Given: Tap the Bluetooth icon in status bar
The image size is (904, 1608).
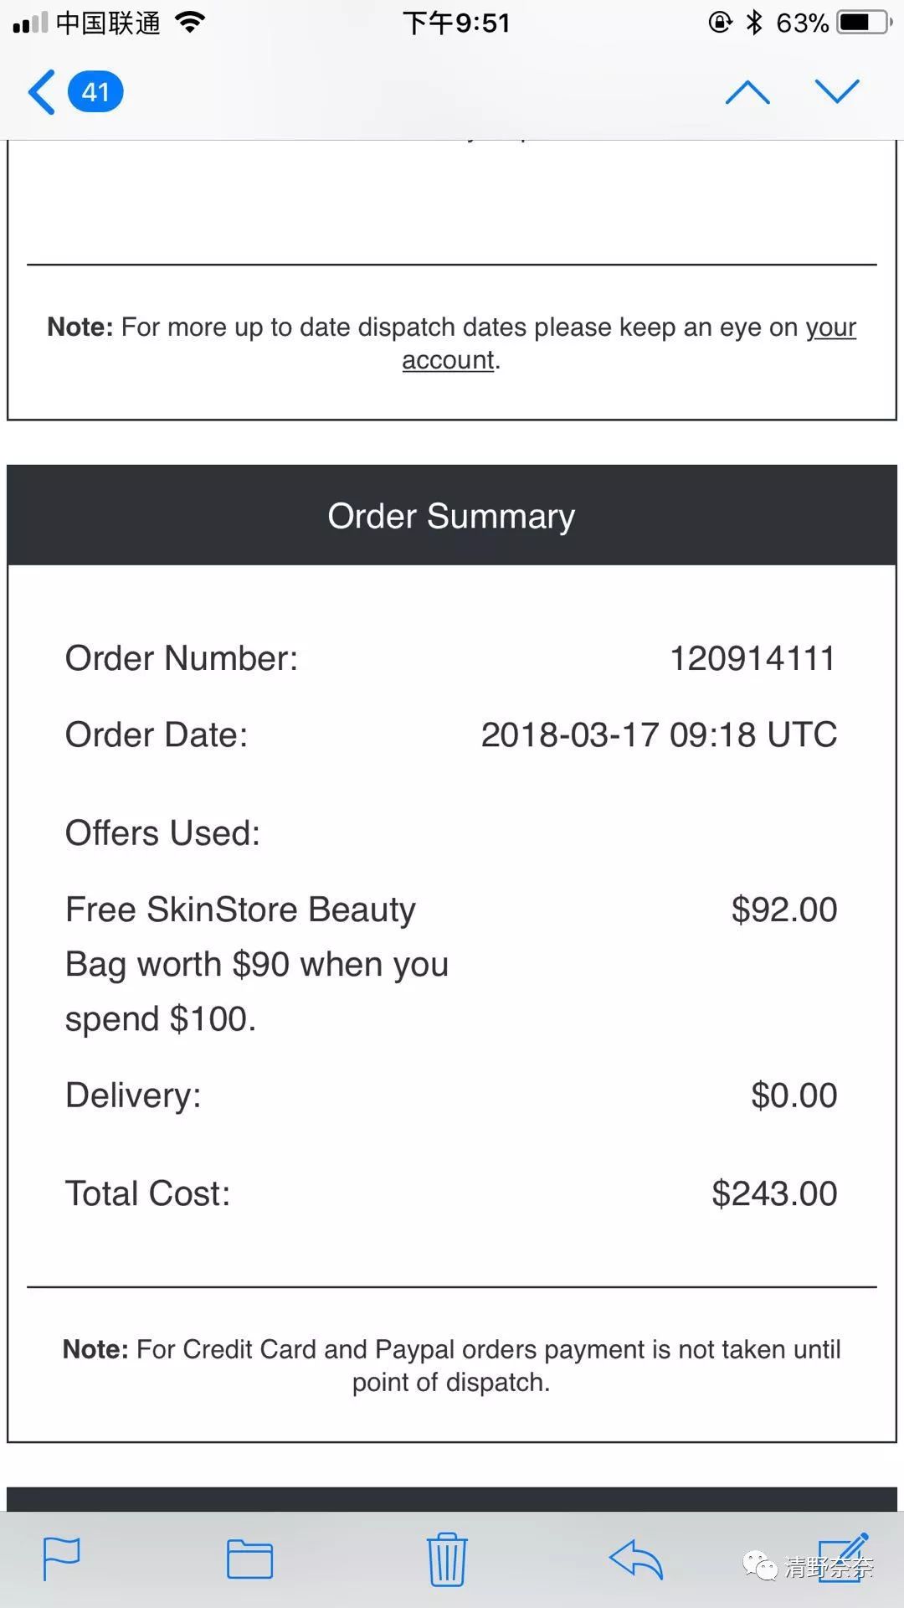Looking at the screenshot, I should [754, 23].
